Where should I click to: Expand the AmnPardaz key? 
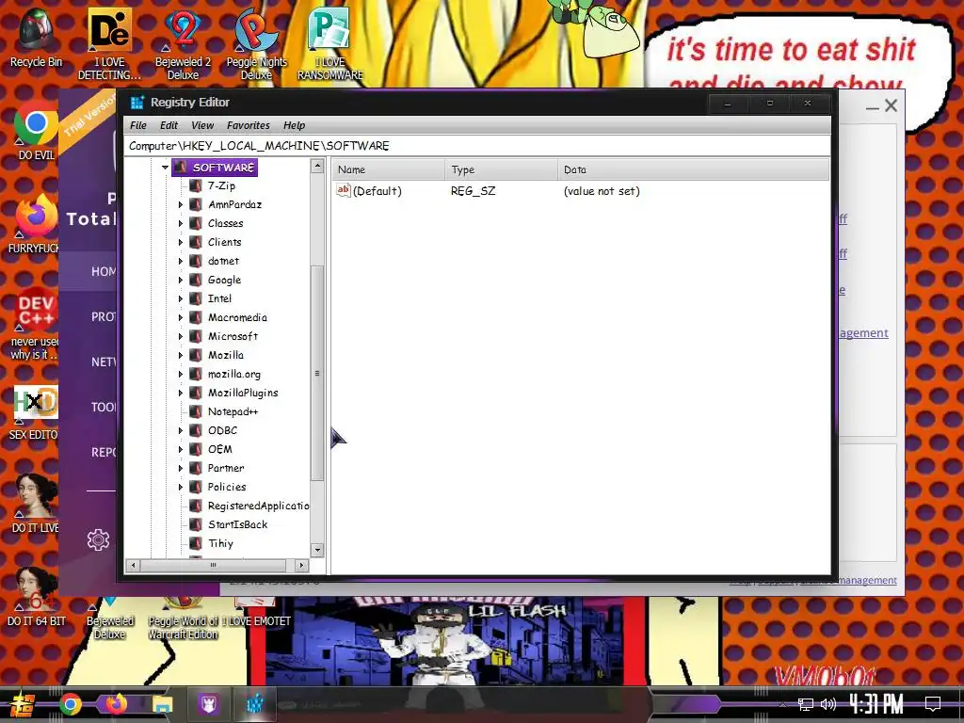pos(181,204)
